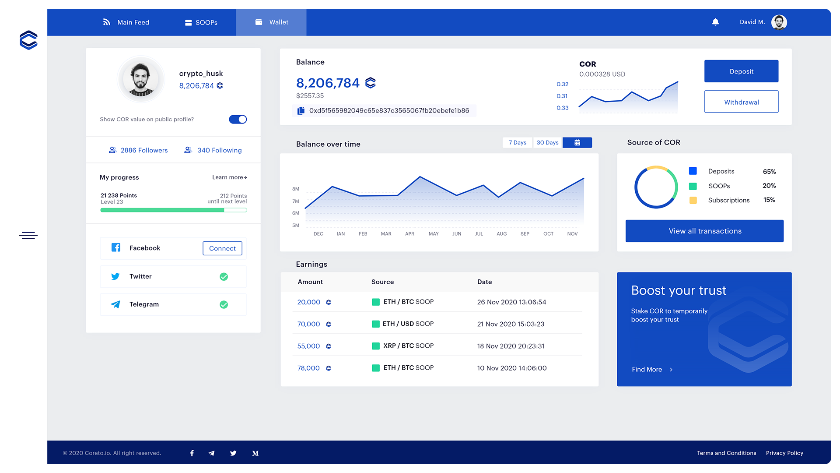Select the 7 Days range
840x473 pixels.
pos(518,142)
